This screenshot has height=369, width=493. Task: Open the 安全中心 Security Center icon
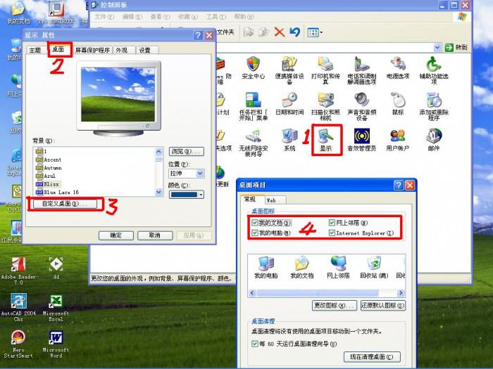(253, 67)
